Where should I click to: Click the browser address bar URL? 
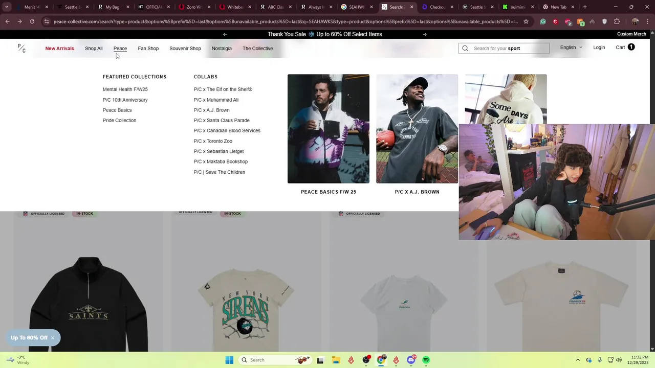[286, 21]
